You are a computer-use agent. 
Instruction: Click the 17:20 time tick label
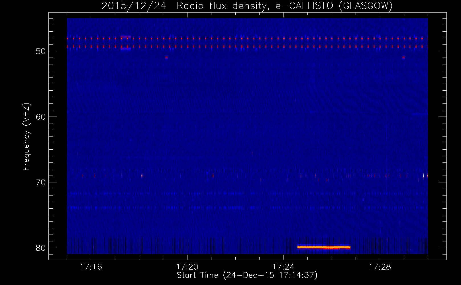point(187,267)
